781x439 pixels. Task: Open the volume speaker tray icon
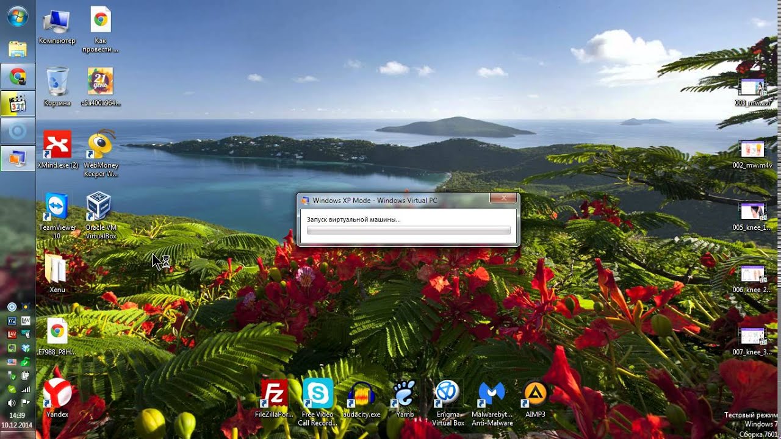point(12,403)
